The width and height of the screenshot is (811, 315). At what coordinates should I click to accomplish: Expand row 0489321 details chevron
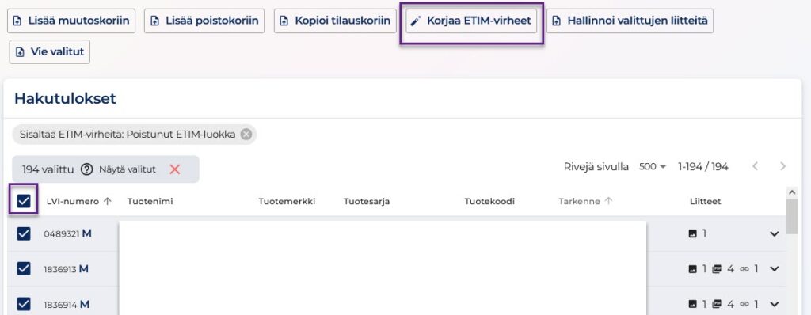(x=775, y=233)
